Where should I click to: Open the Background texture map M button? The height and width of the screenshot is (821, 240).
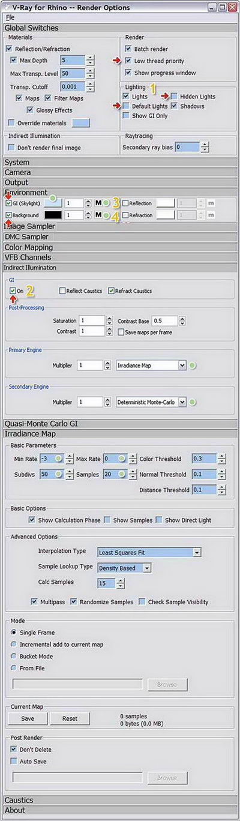coord(98,215)
